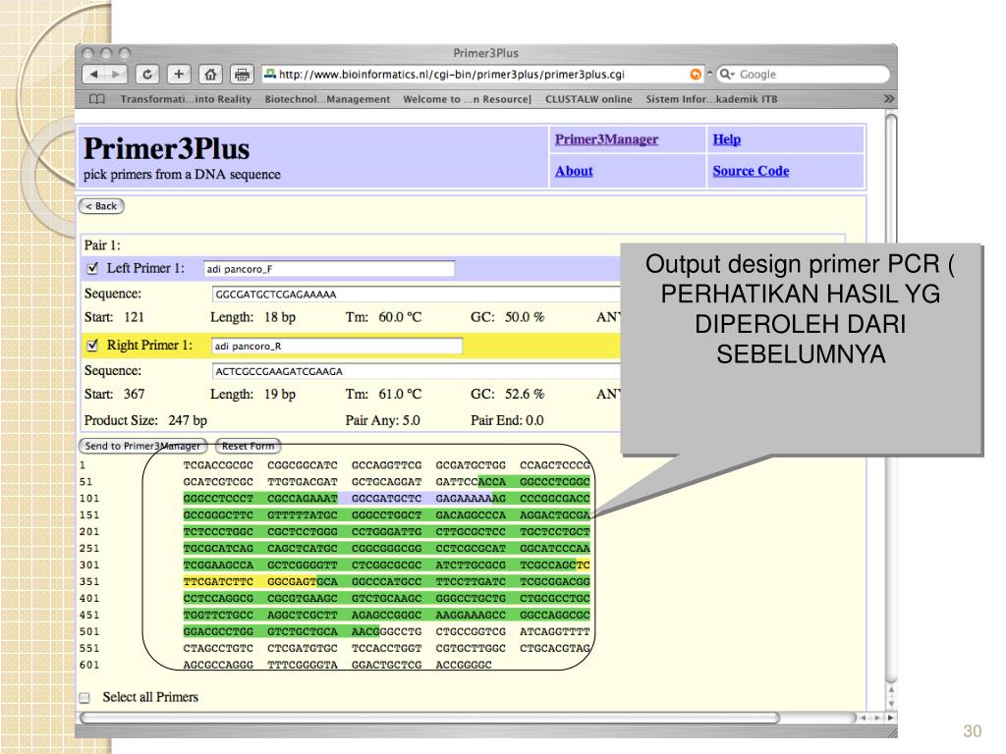Open the Help link

click(726, 139)
